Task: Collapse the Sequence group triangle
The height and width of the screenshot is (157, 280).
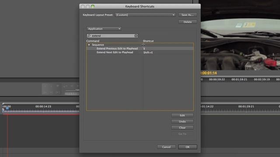Action: pyautogui.click(x=89, y=45)
